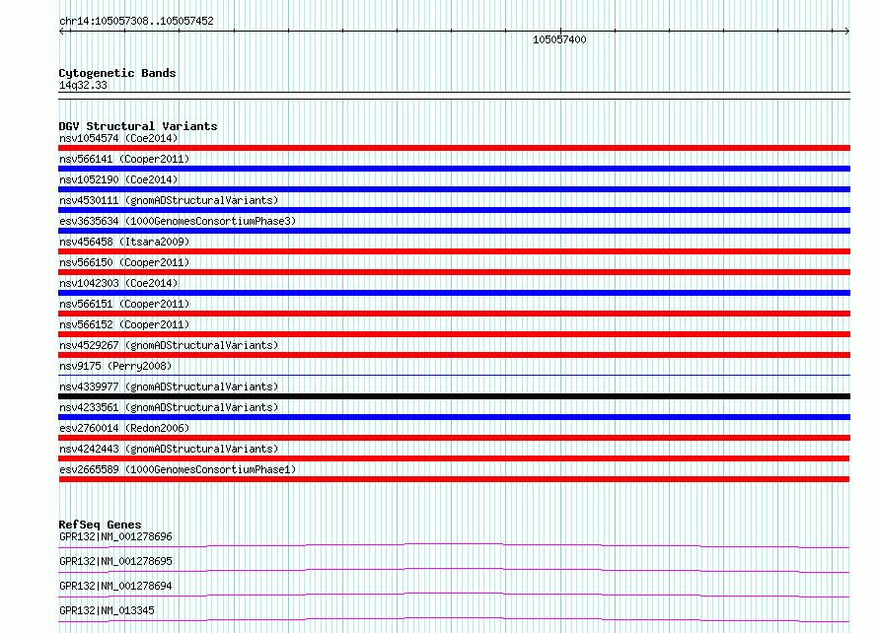
Task: Click the 105057400 ruler tick label
Action: point(559,39)
